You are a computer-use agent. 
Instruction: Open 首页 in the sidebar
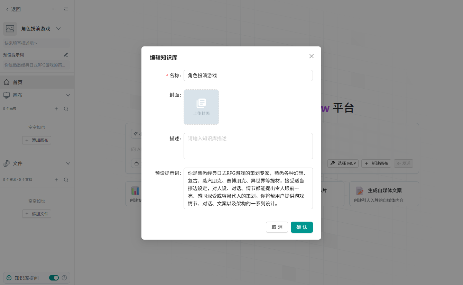(x=37, y=82)
